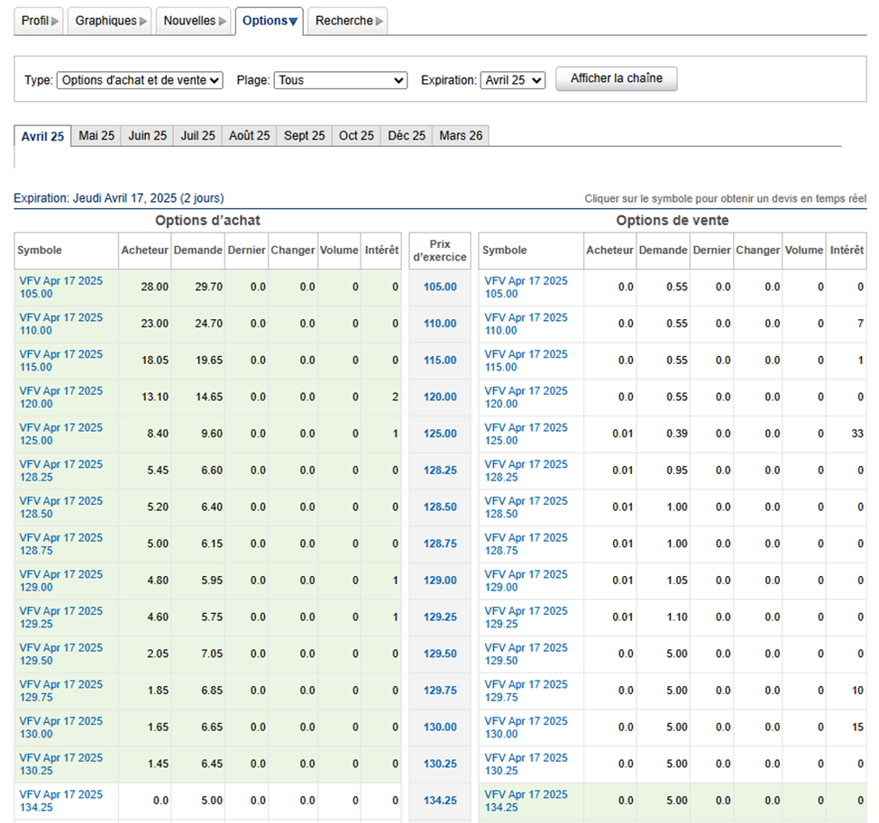
Task: Click the 129.50 strike price
Action: [x=440, y=654]
